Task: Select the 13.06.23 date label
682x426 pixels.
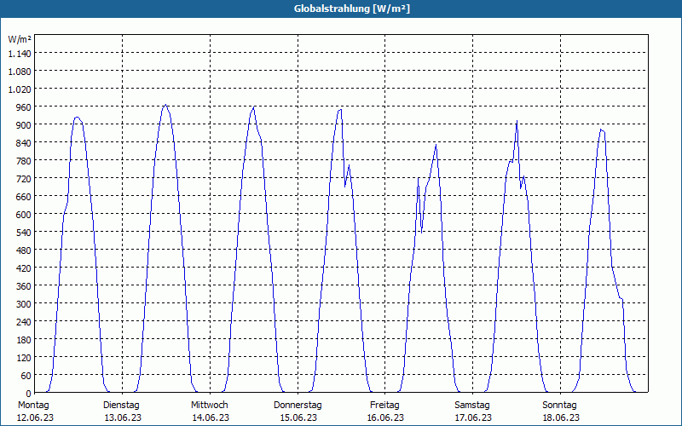Action: 123,417
